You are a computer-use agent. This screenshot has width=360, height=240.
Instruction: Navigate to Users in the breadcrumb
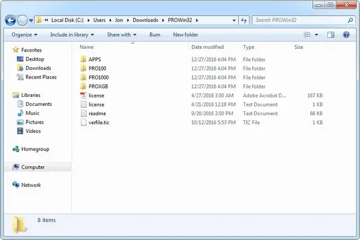click(x=99, y=20)
